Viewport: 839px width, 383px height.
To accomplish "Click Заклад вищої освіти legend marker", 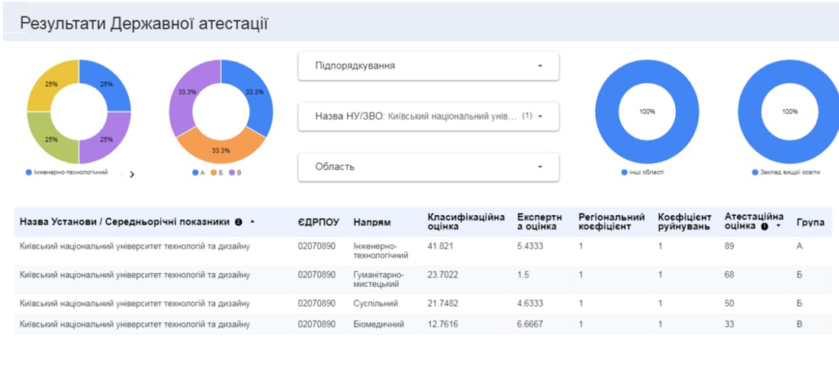I will (754, 173).
